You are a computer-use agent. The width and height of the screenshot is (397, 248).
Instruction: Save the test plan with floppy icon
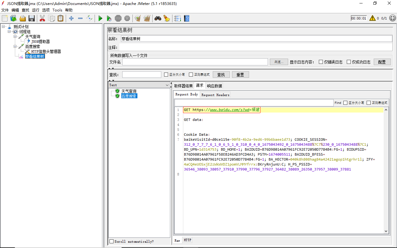click(32, 18)
